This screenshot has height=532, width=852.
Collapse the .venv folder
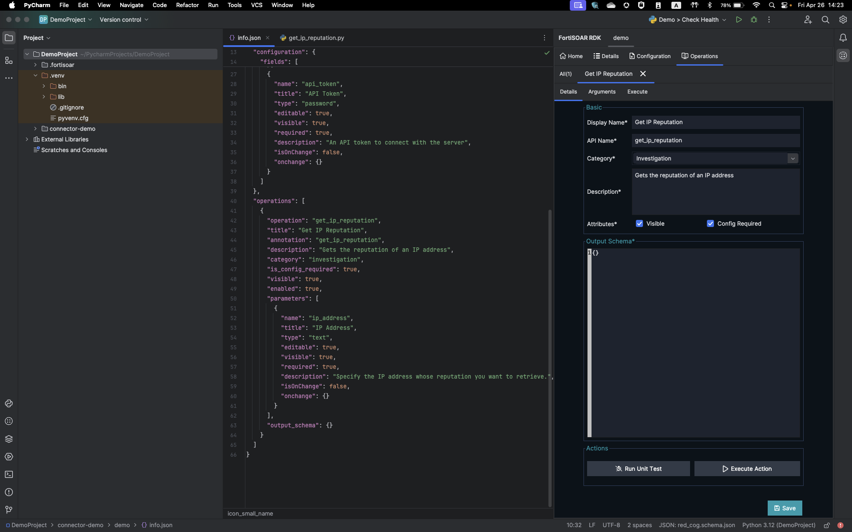(x=35, y=75)
